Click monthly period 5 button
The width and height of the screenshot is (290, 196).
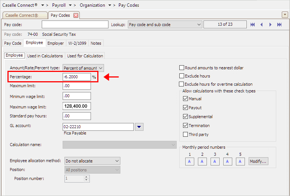point(240,161)
